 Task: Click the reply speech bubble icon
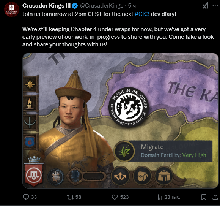pyautogui.click(x=26, y=197)
